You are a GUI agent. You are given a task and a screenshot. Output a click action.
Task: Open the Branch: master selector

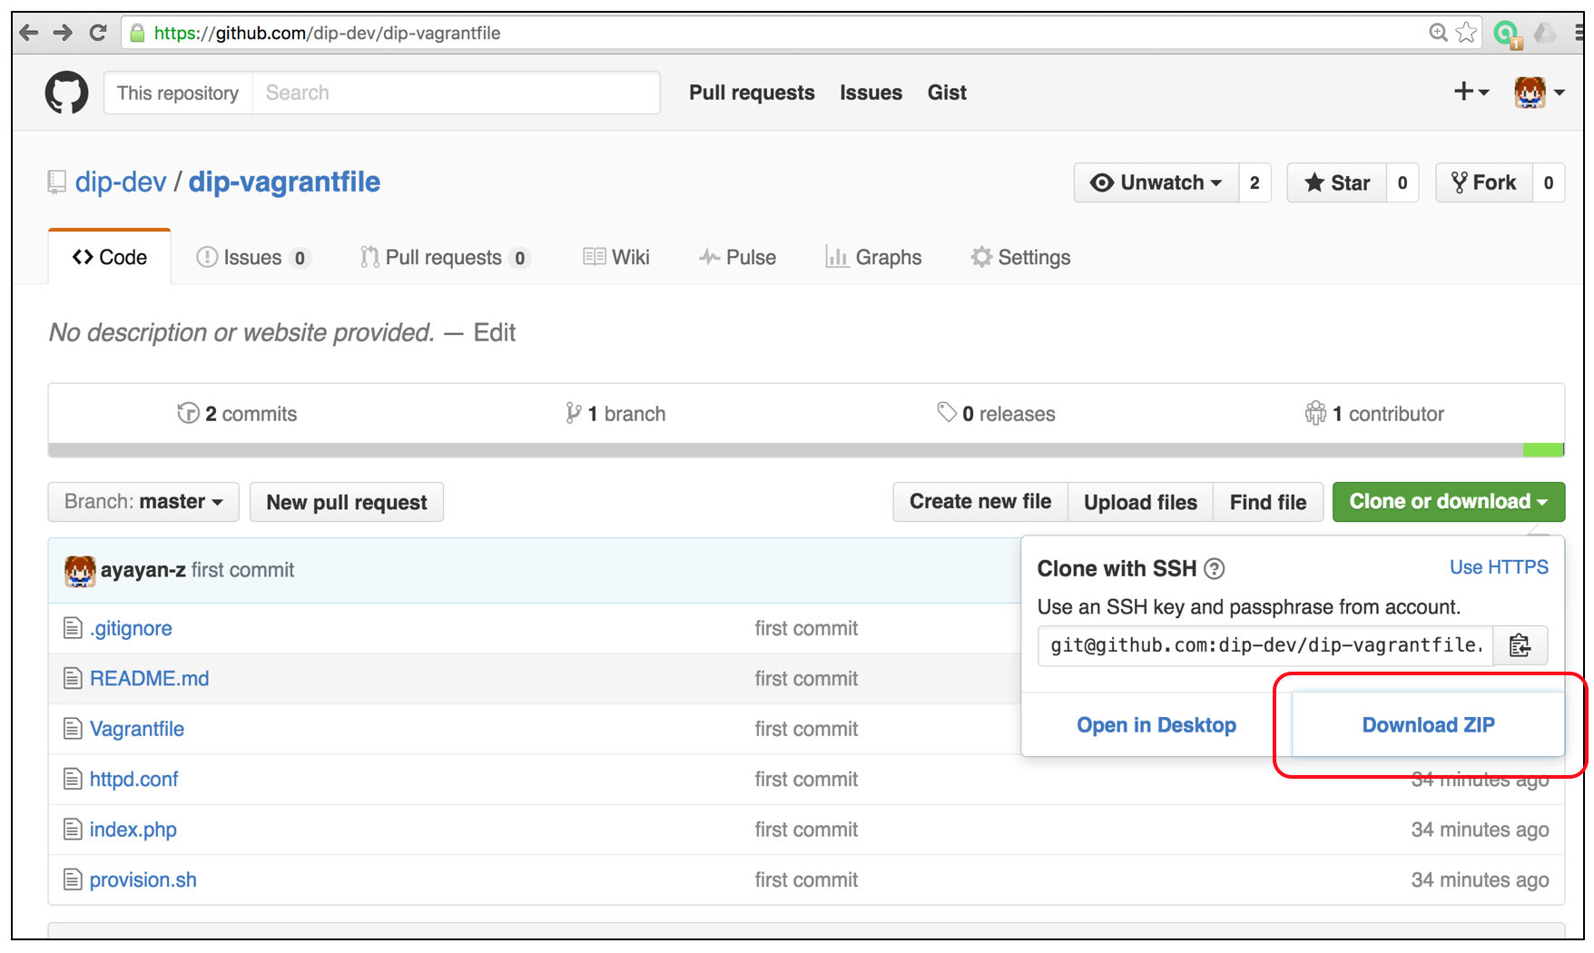coord(143,502)
